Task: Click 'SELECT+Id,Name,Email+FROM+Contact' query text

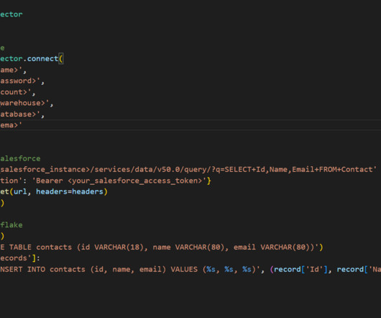Action: pos(298,170)
